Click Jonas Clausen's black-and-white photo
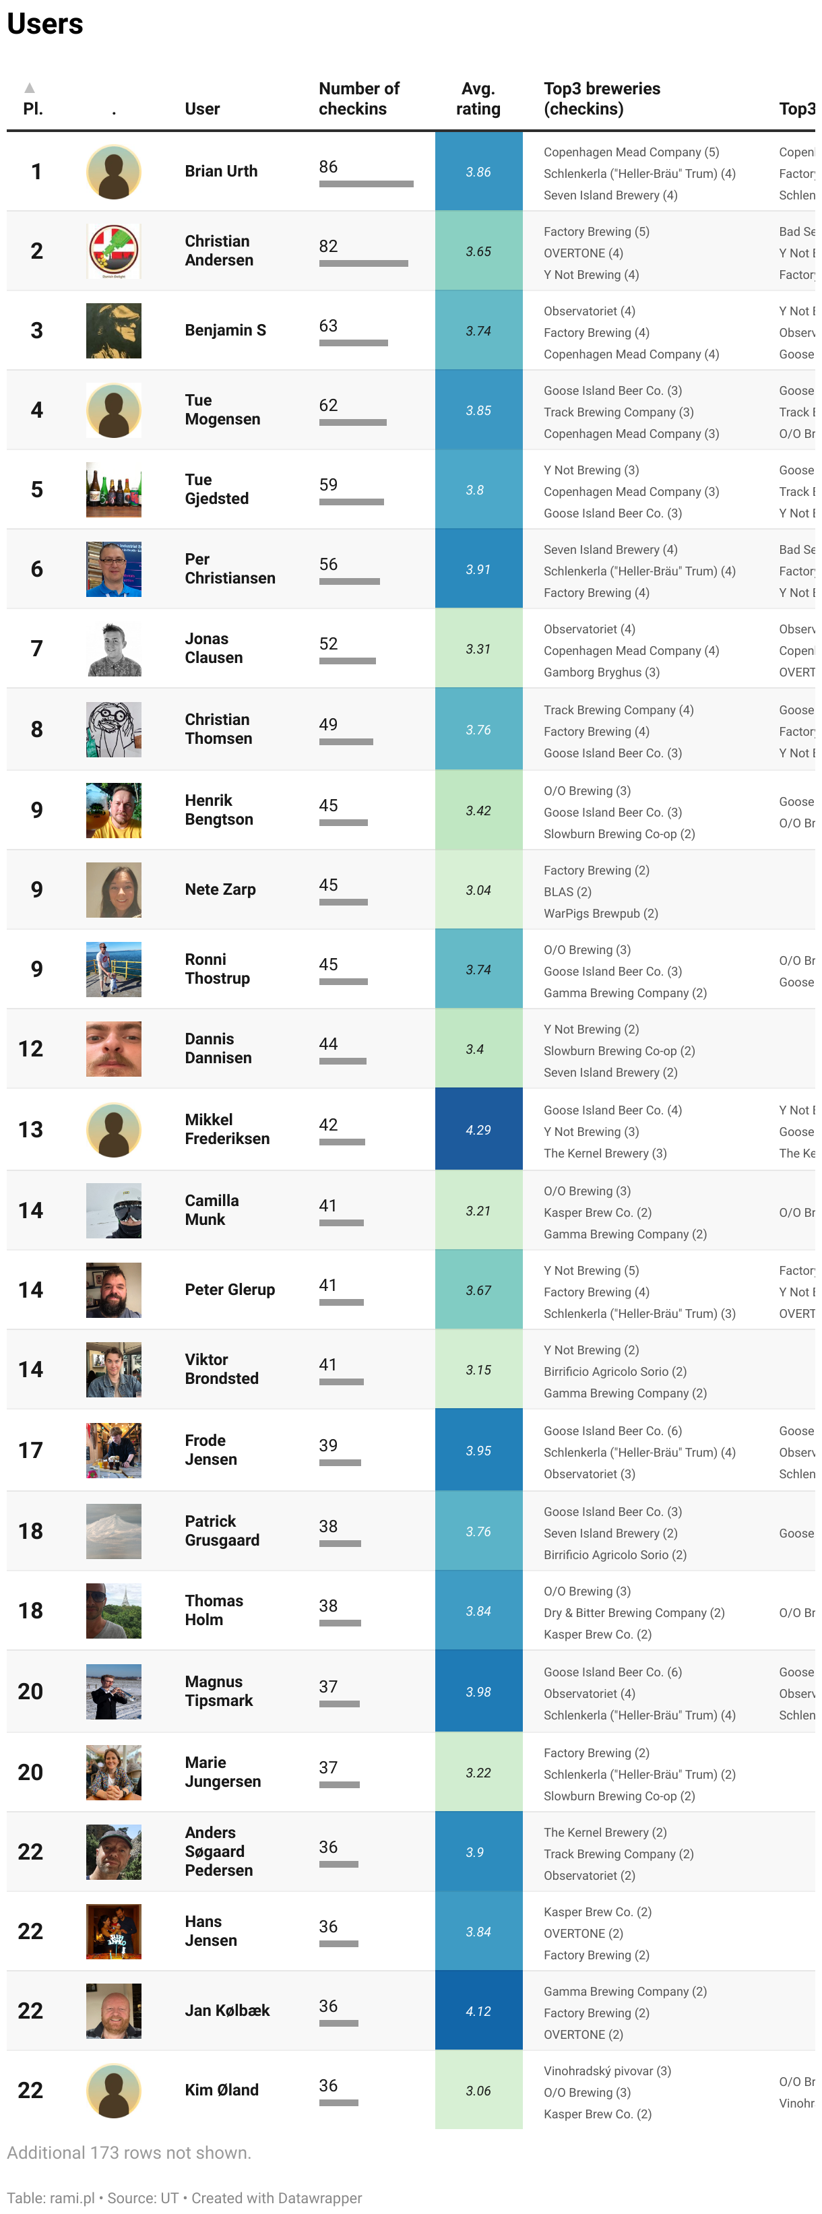 [113, 649]
